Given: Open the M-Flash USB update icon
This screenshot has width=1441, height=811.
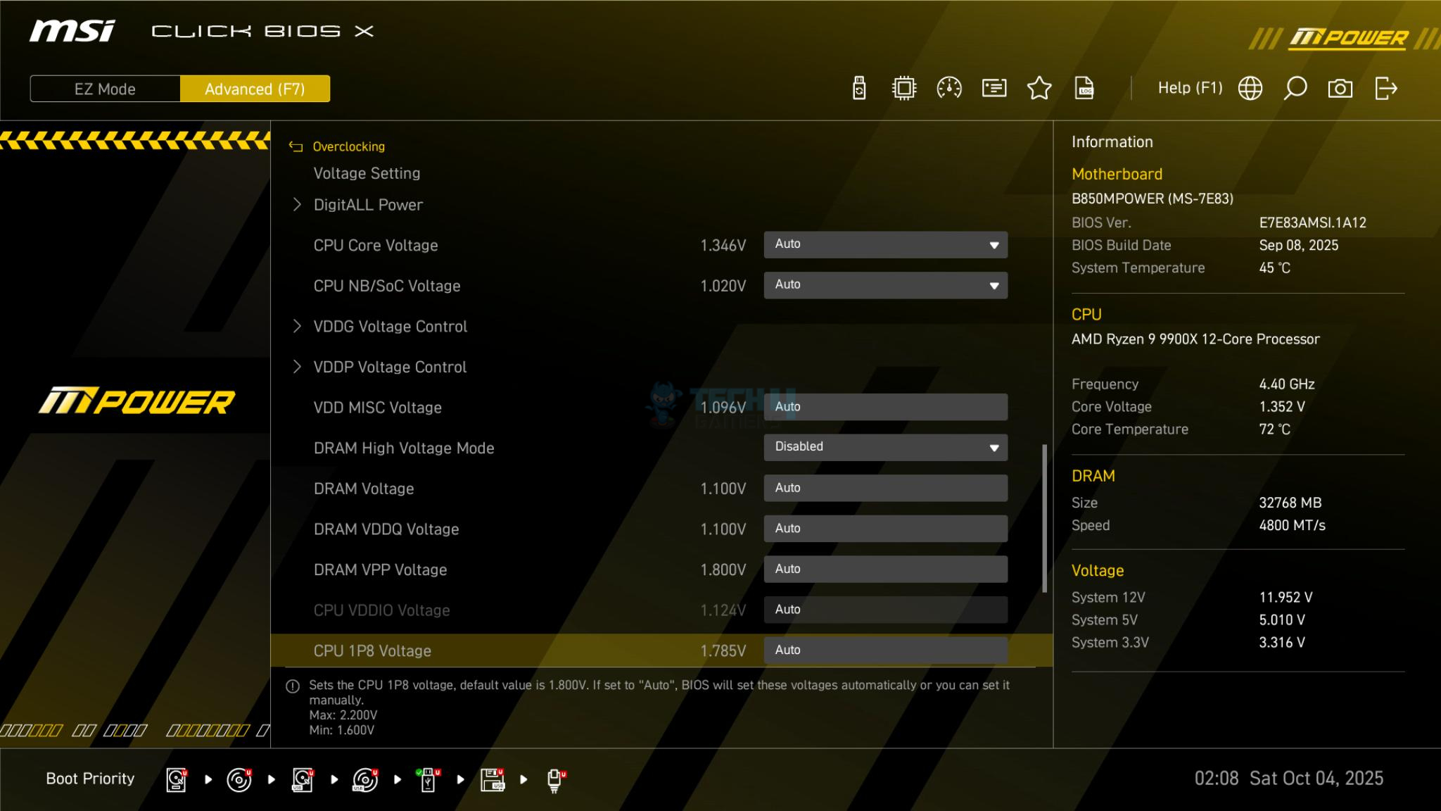Looking at the screenshot, I should coord(859,89).
